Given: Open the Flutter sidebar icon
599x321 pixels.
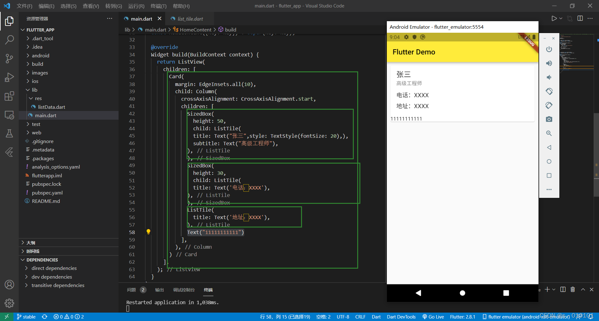Looking at the screenshot, I should tap(9, 152).
